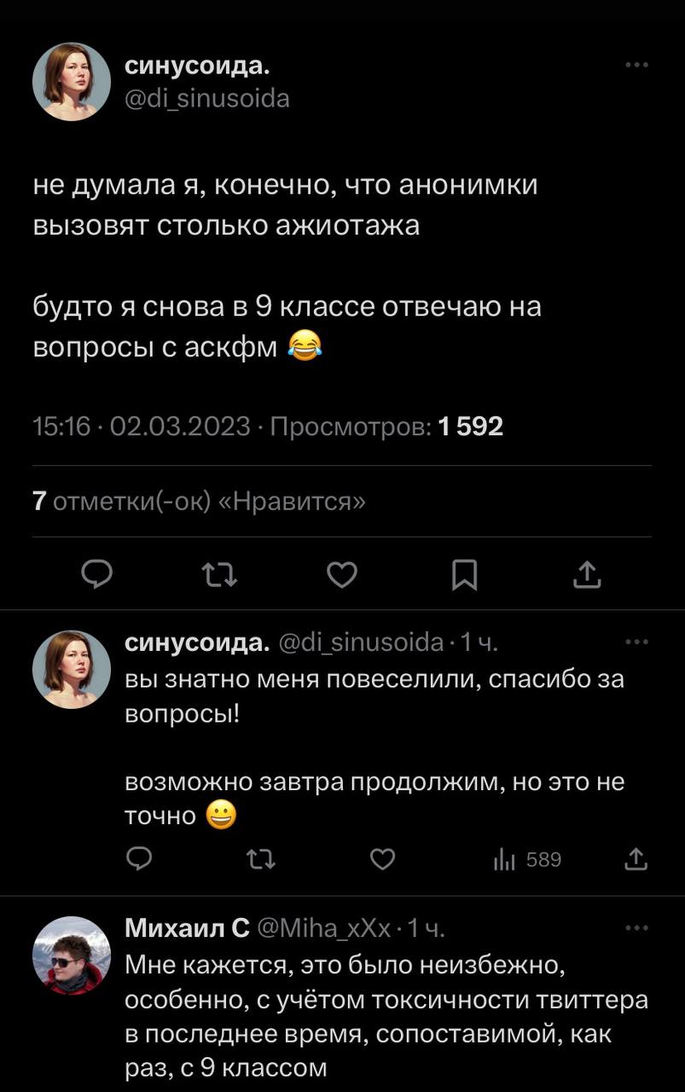View analytics showing 589 views
This screenshot has width=685, height=1092.
click(x=527, y=860)
